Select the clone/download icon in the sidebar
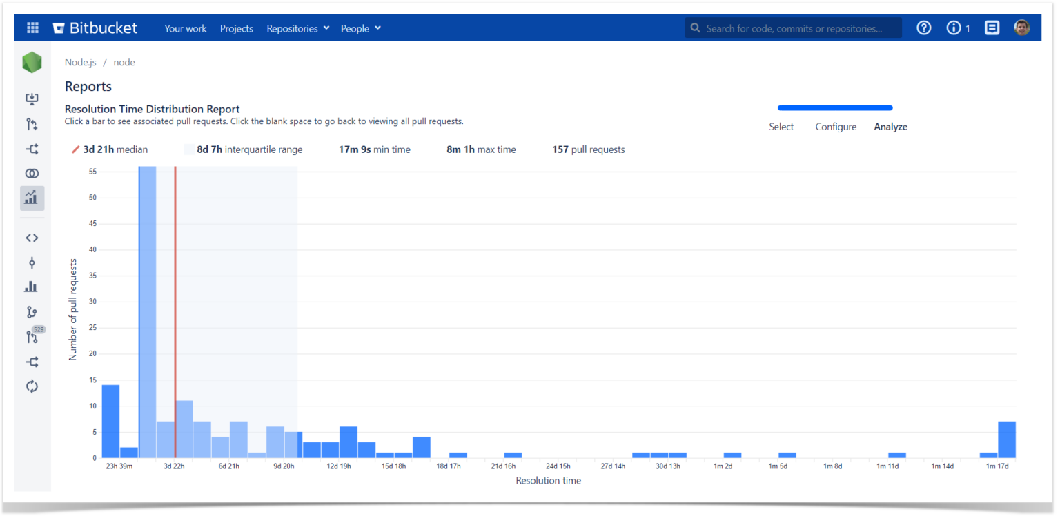 (x=32, y=99)
